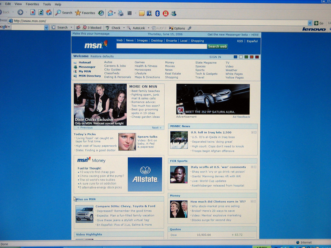Click the red round toolbar icon

165,14
